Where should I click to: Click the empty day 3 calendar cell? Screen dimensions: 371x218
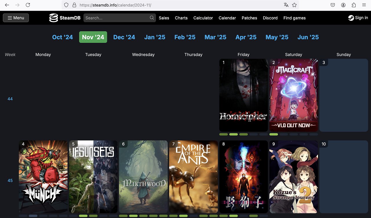pos(344,95)
